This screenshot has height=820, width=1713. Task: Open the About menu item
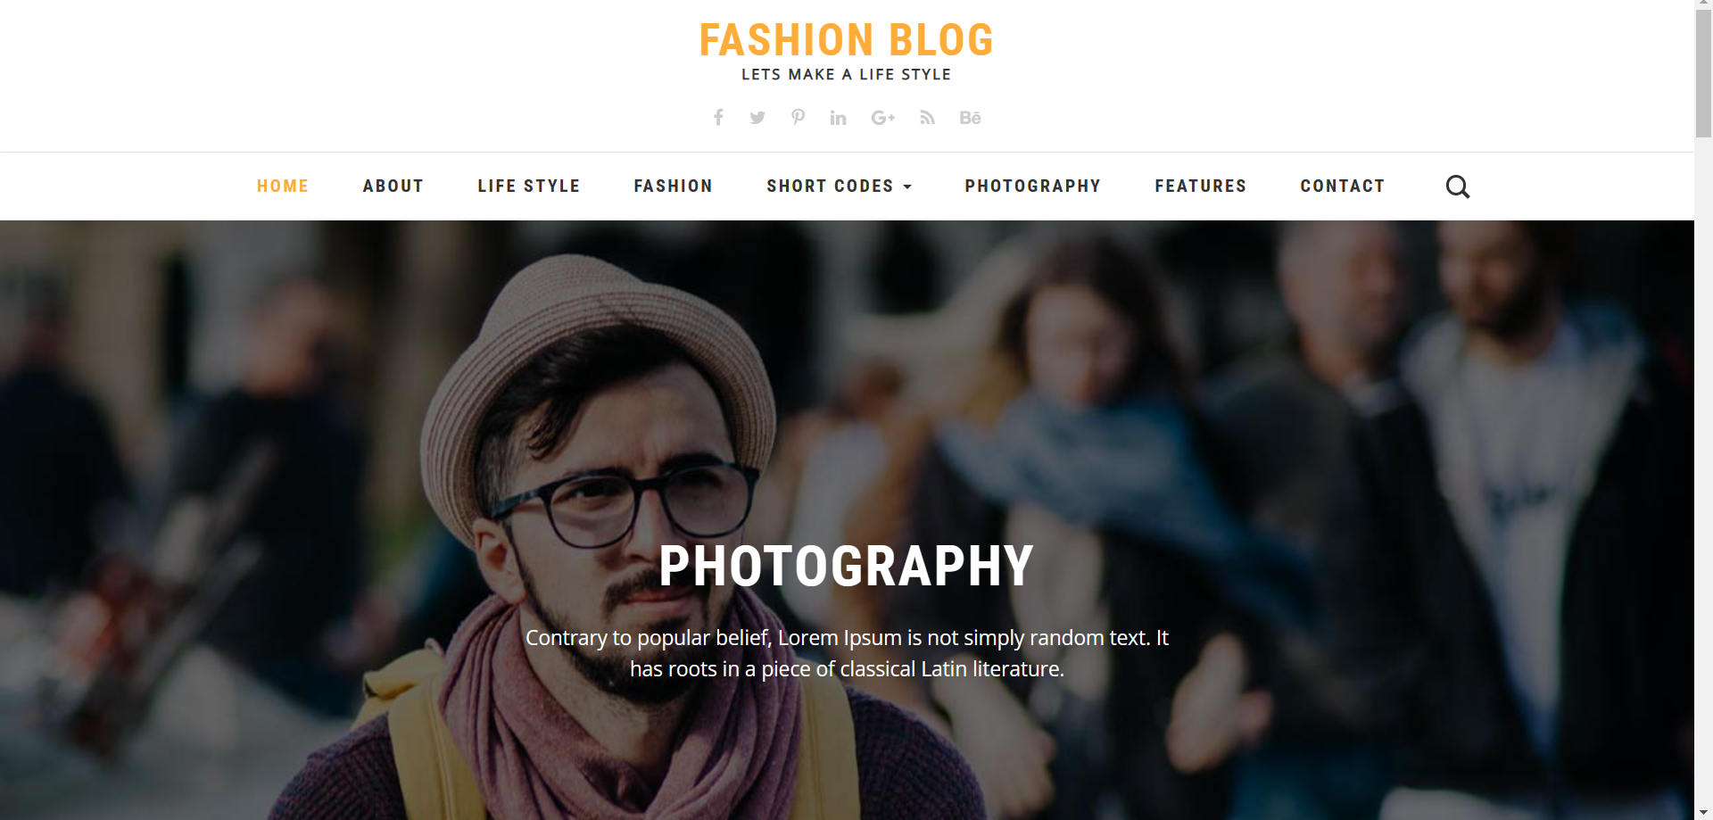393,186
